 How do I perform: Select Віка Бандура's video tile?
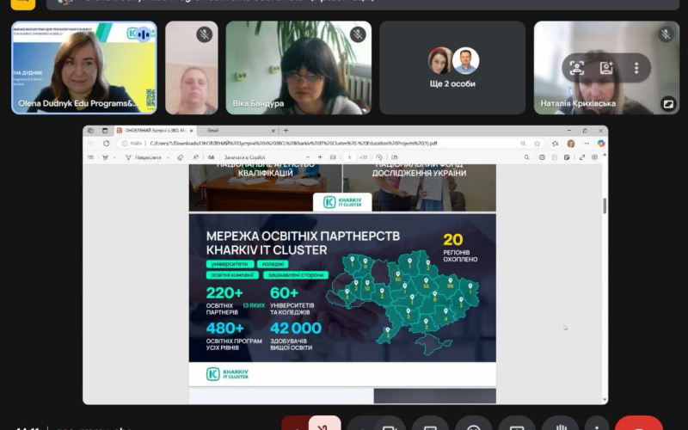pyautogui.click(x=298, y=68)
